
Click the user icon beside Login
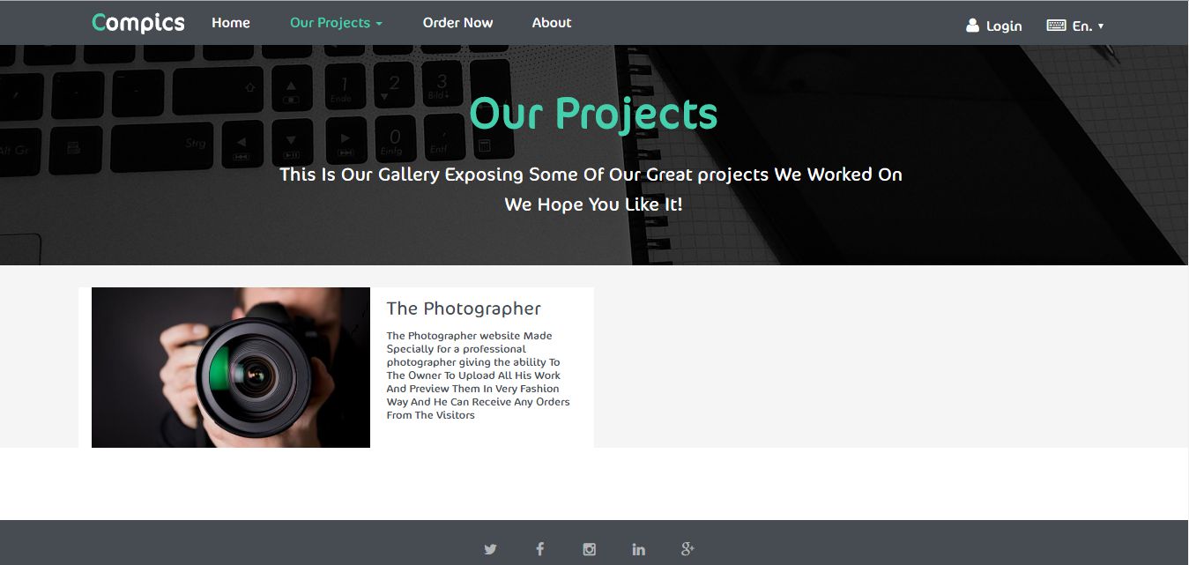click(x=972, y=26)
